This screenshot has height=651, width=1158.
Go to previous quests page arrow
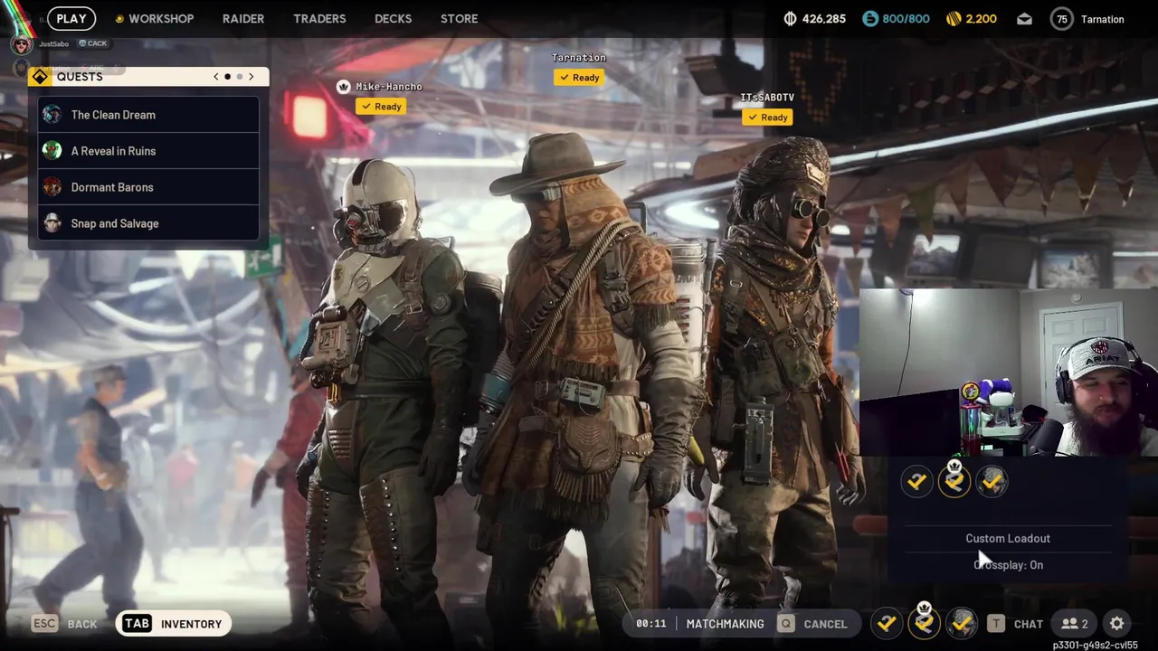coord(215,77)
